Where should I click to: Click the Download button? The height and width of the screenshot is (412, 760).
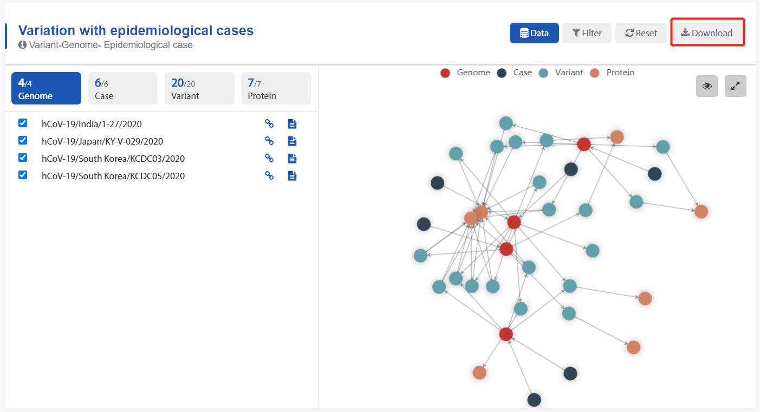[707, 33]
